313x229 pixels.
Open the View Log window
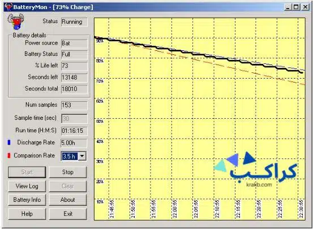pos(27,186)
